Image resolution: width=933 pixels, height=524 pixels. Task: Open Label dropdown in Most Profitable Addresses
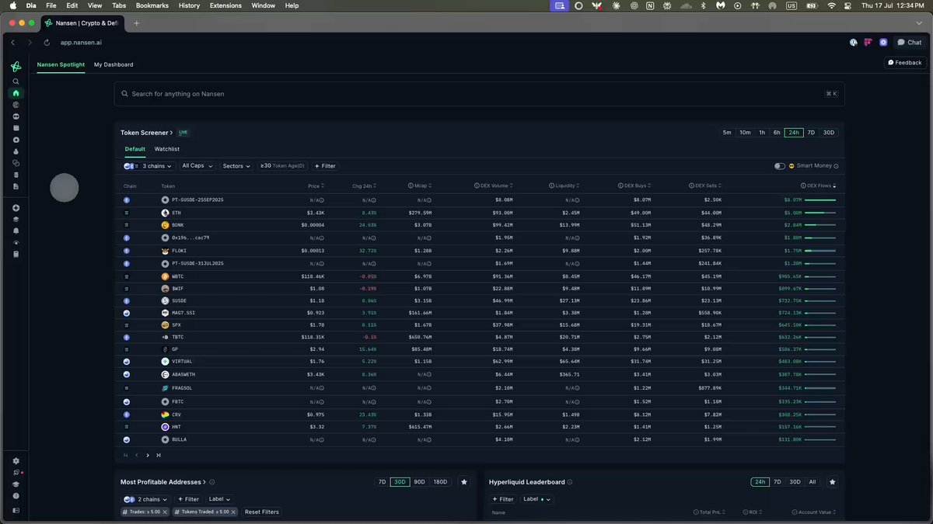tap(219, 499)
